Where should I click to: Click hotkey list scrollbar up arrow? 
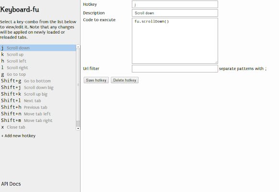pyautogui.click(x=78, y=47)
